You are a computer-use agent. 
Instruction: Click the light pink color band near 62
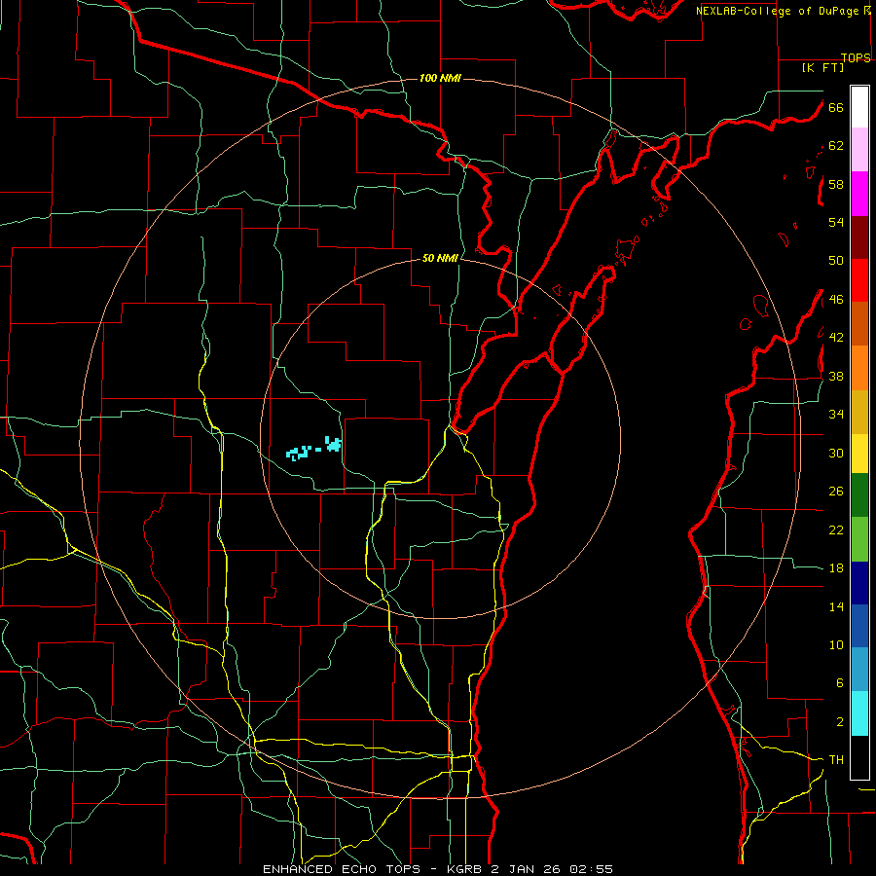859,149
